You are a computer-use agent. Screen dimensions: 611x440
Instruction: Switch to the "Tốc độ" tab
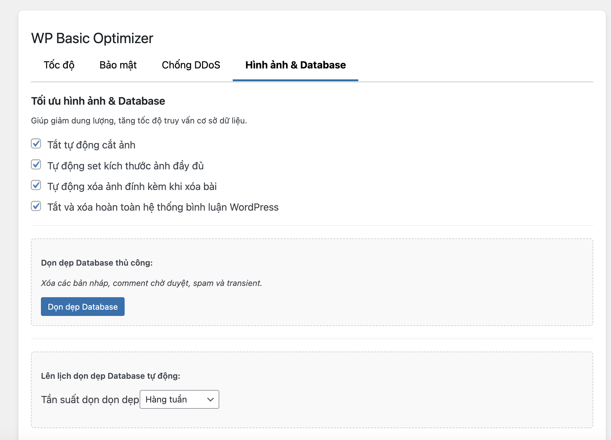(x=59, y=65)
